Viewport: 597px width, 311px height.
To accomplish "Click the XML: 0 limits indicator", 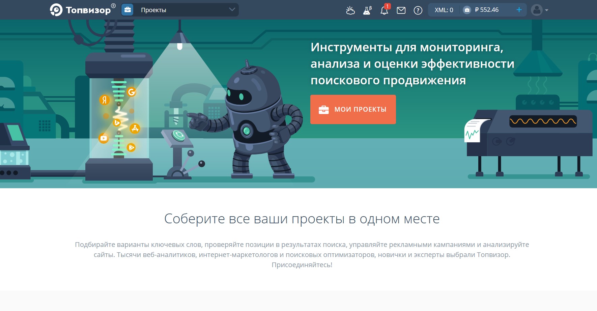I will point(444,10).
